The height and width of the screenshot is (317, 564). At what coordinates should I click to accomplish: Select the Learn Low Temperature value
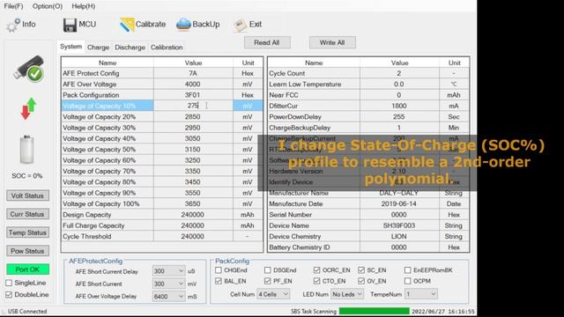point(399,85)
